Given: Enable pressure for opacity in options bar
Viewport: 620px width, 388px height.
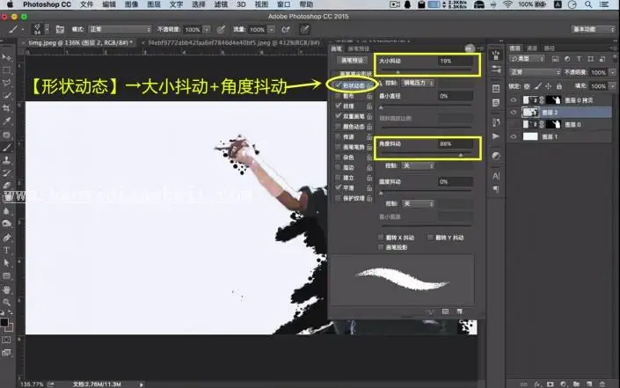Looking at the screenshot, I should click(221, 29).
